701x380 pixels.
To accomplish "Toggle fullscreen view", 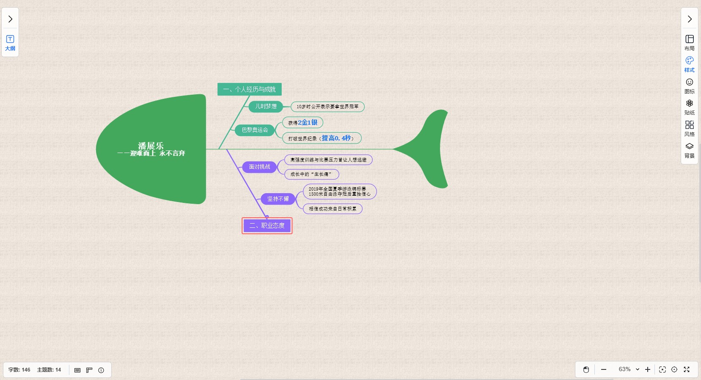I will coord(687,369).
